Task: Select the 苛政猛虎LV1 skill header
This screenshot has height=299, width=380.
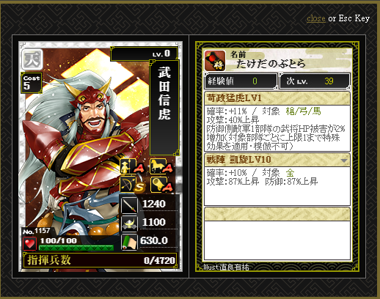Action: (277, 98)
